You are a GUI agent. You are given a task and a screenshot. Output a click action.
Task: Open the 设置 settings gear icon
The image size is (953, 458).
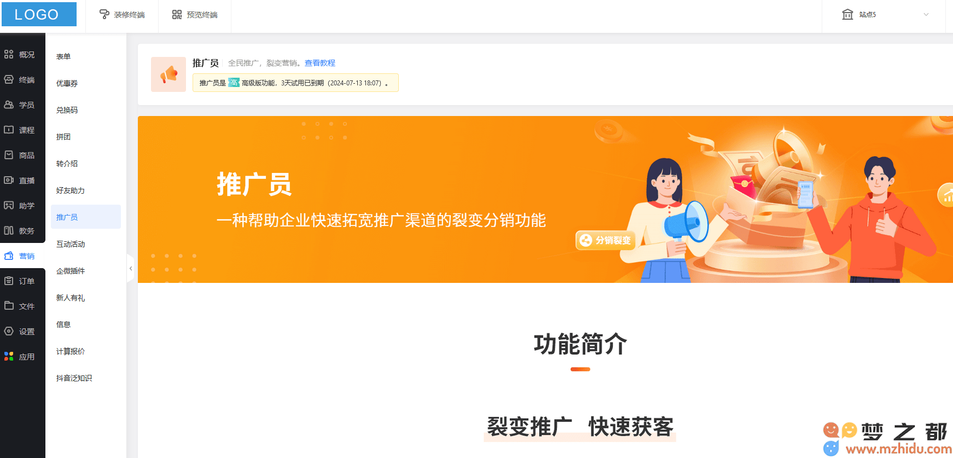click(9, 331)
